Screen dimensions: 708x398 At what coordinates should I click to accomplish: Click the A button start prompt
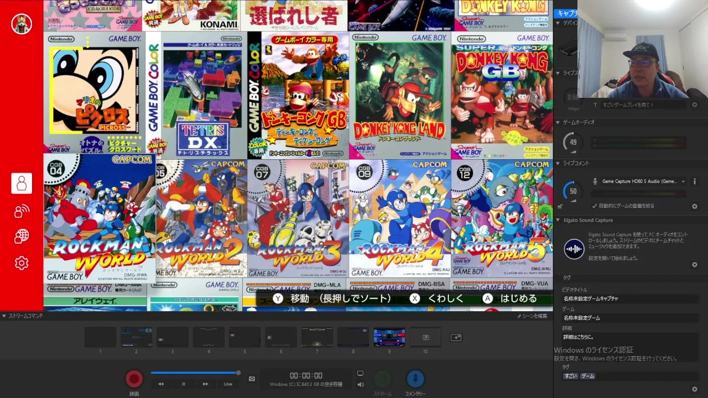tap(510, 298)
